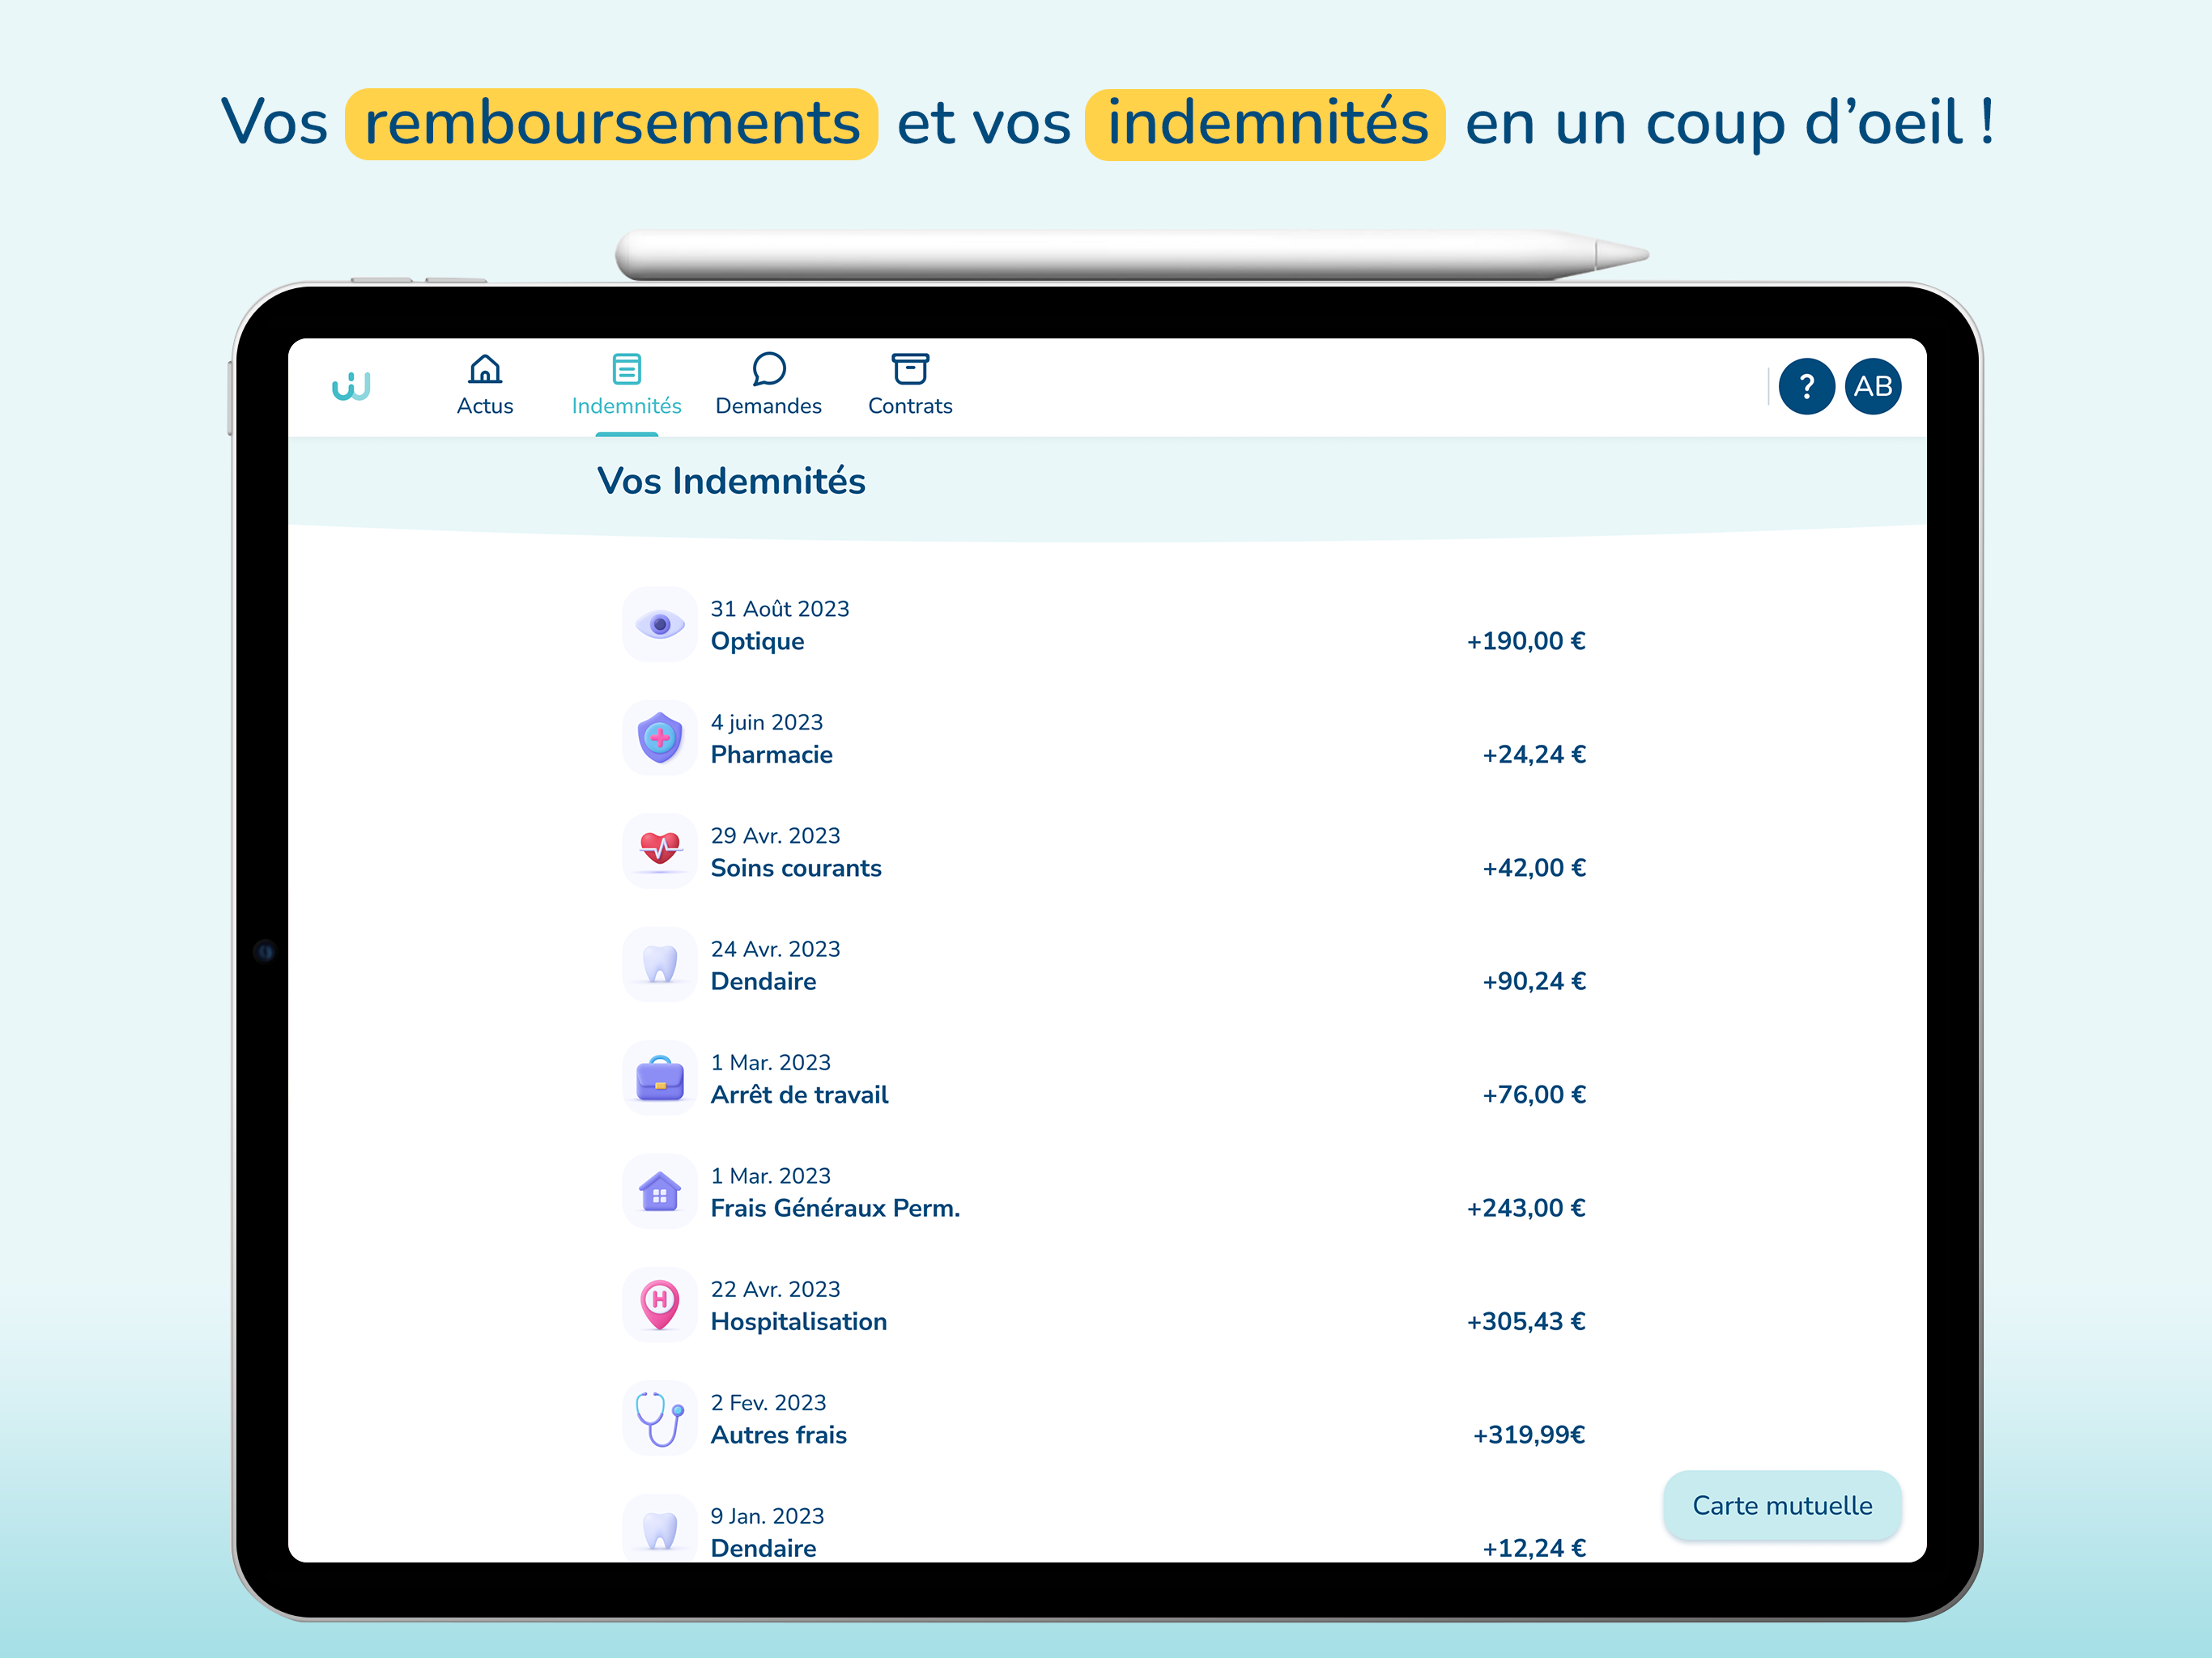
Task: Select the +12,24 € amount
Action: coord(1534,1548)
